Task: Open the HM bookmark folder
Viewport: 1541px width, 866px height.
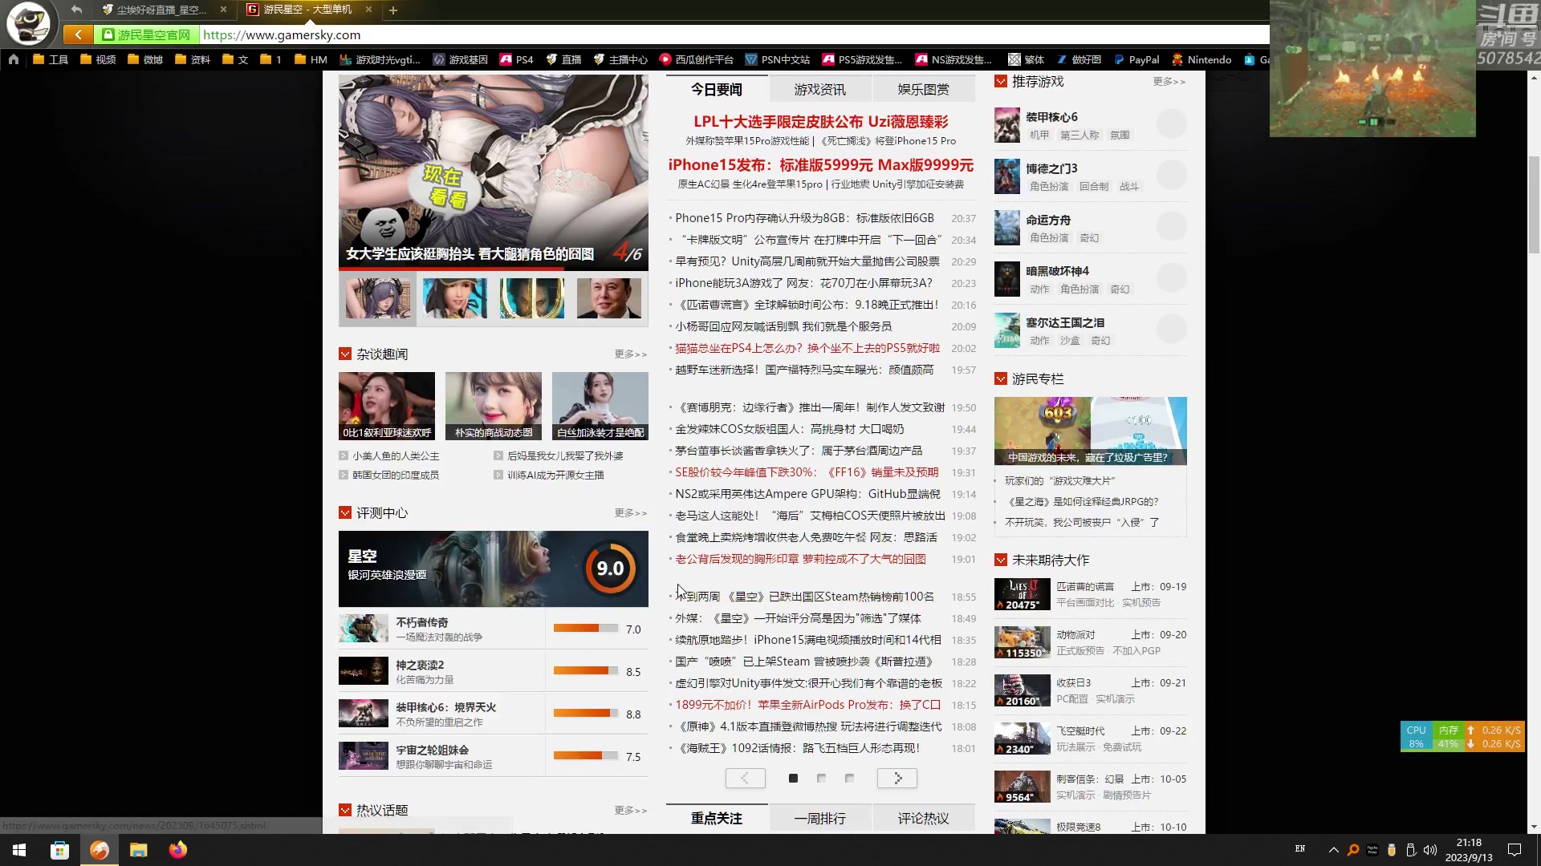Action: point(311,59)
